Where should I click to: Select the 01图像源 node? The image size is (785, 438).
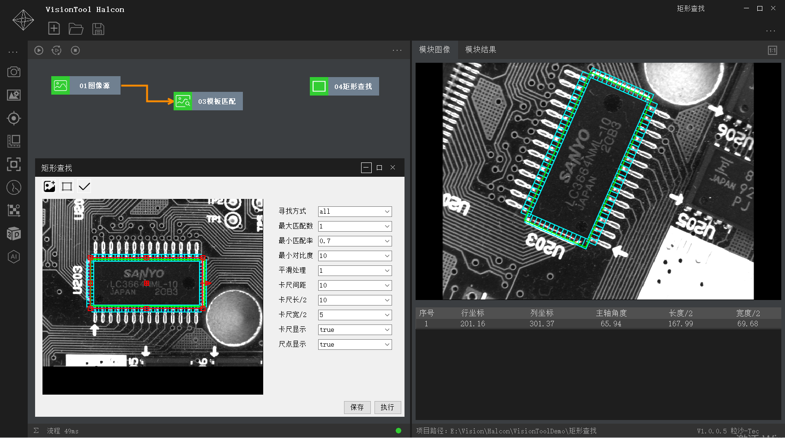point(86,86)
